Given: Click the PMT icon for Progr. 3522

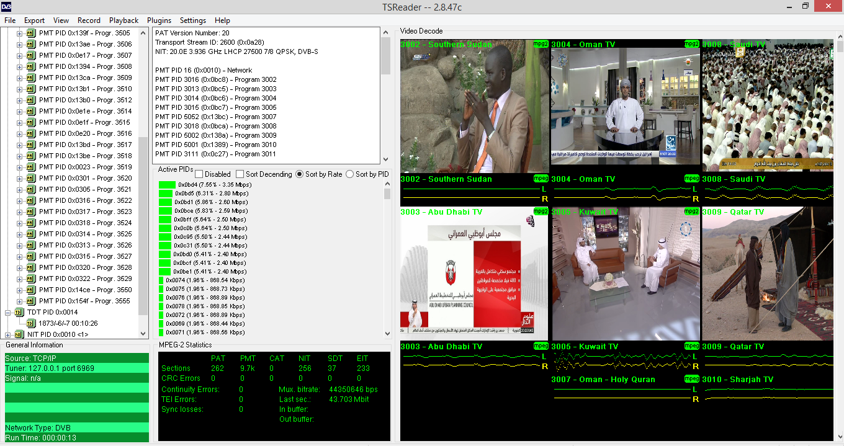Looking at the screenshot, I should (x=31, y=201).
